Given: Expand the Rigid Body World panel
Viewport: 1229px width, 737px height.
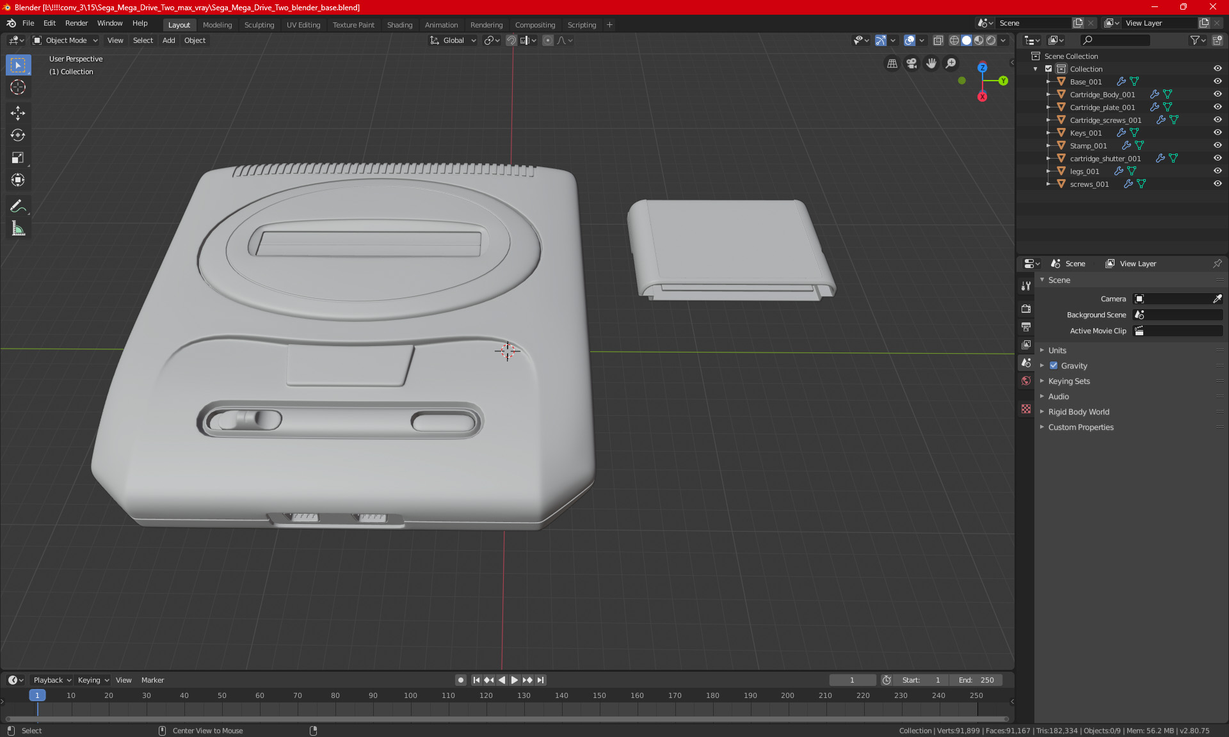Looking at the screenshot, I should [x=1079, y=412].
